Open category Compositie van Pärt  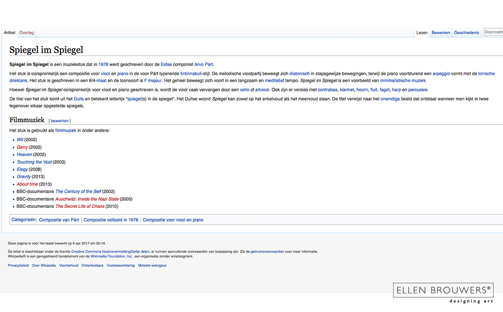pyautogui.click(x=59, y=220)
